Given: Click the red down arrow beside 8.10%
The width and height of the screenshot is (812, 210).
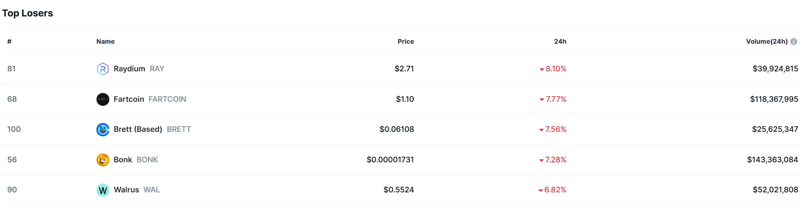Looking at the screenshot, I should click(542, 69).
